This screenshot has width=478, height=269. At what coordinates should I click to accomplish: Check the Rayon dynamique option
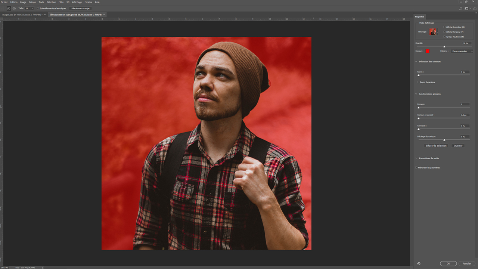(418, 82)
